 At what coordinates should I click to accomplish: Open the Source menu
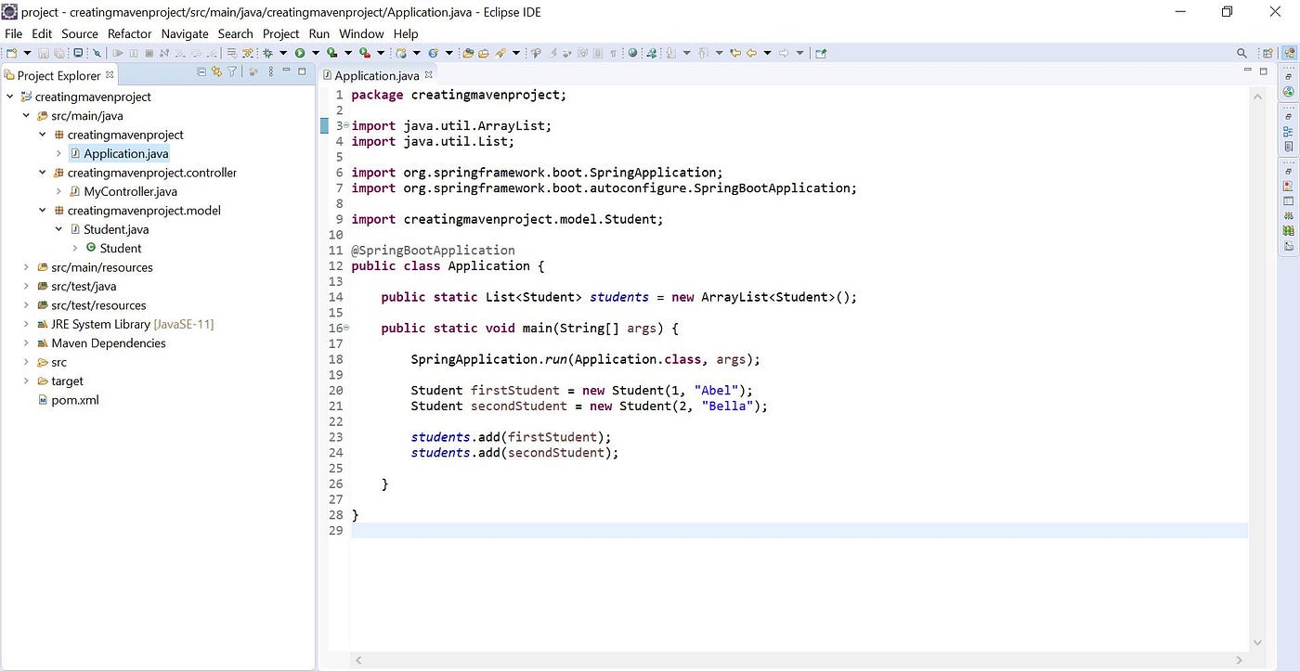[80, 33]
